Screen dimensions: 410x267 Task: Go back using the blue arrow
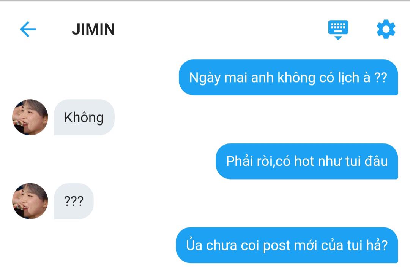(28, 29)
